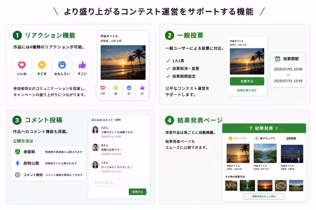Click 投稿者：鈴木 花子 under 準グランプリ
The height and width of the screenshot is (210, 316).
tap(261, 169)
